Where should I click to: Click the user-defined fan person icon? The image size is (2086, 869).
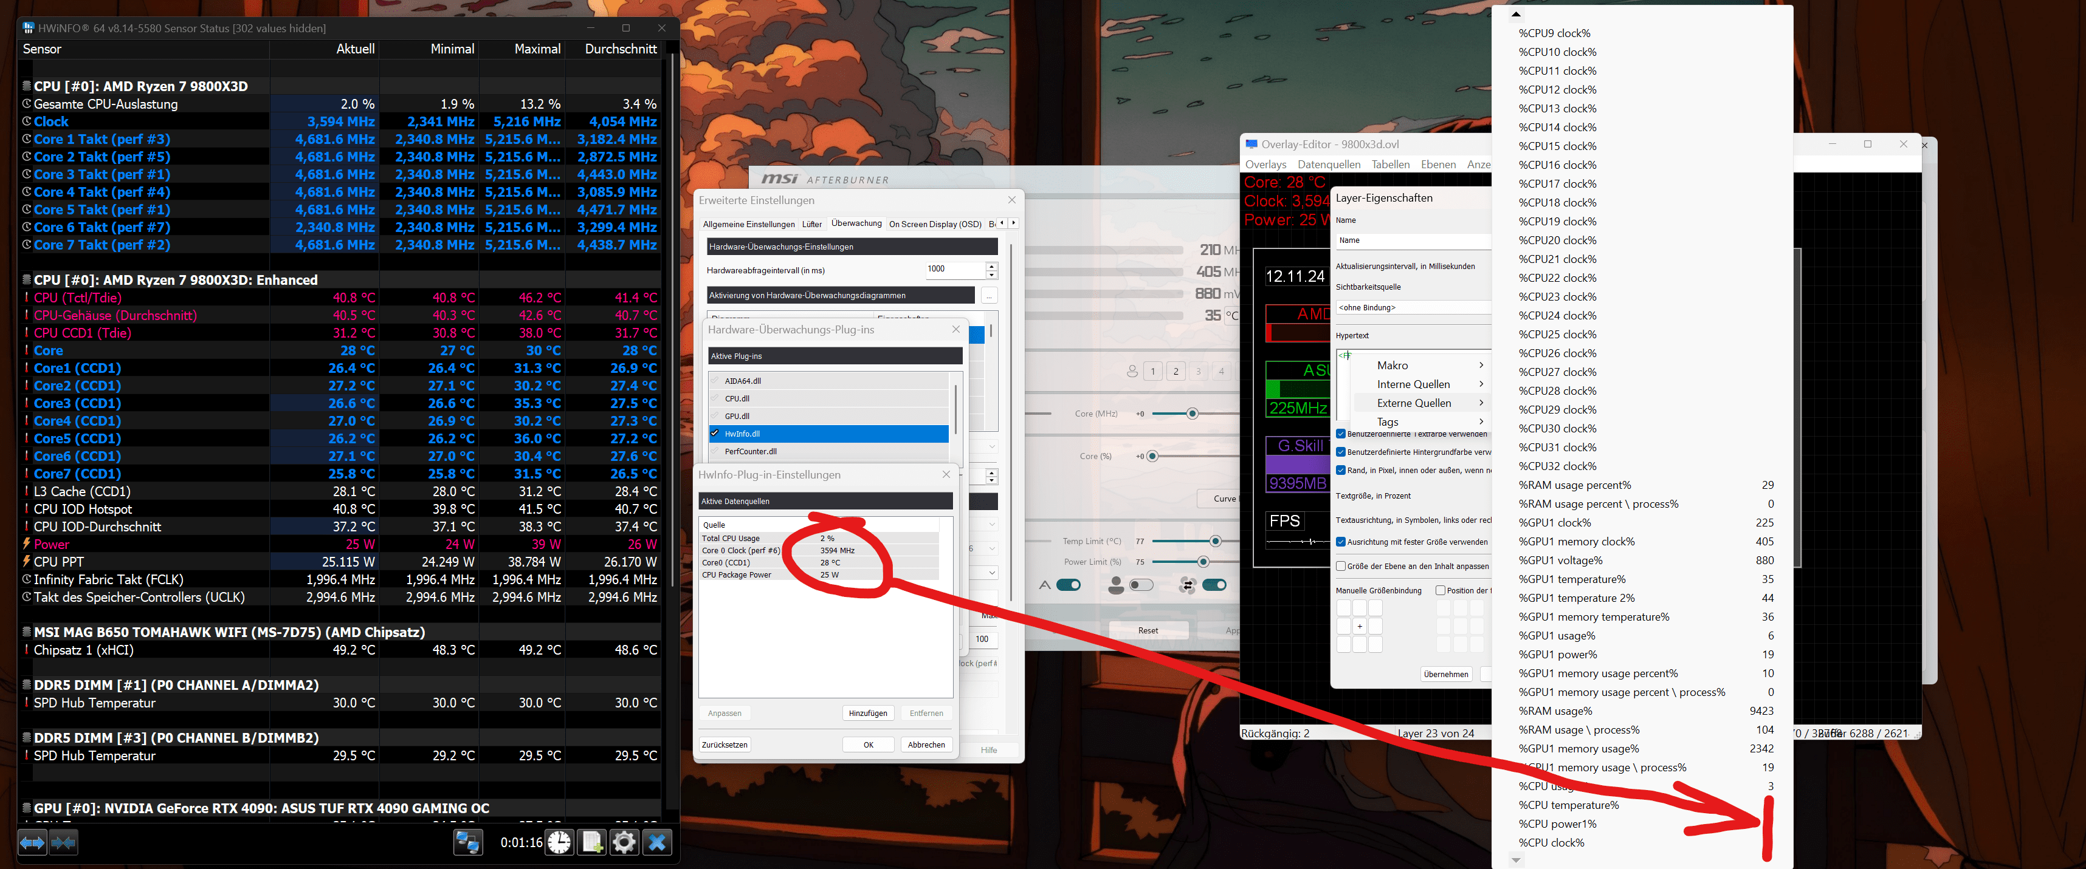coord(1116,585)
